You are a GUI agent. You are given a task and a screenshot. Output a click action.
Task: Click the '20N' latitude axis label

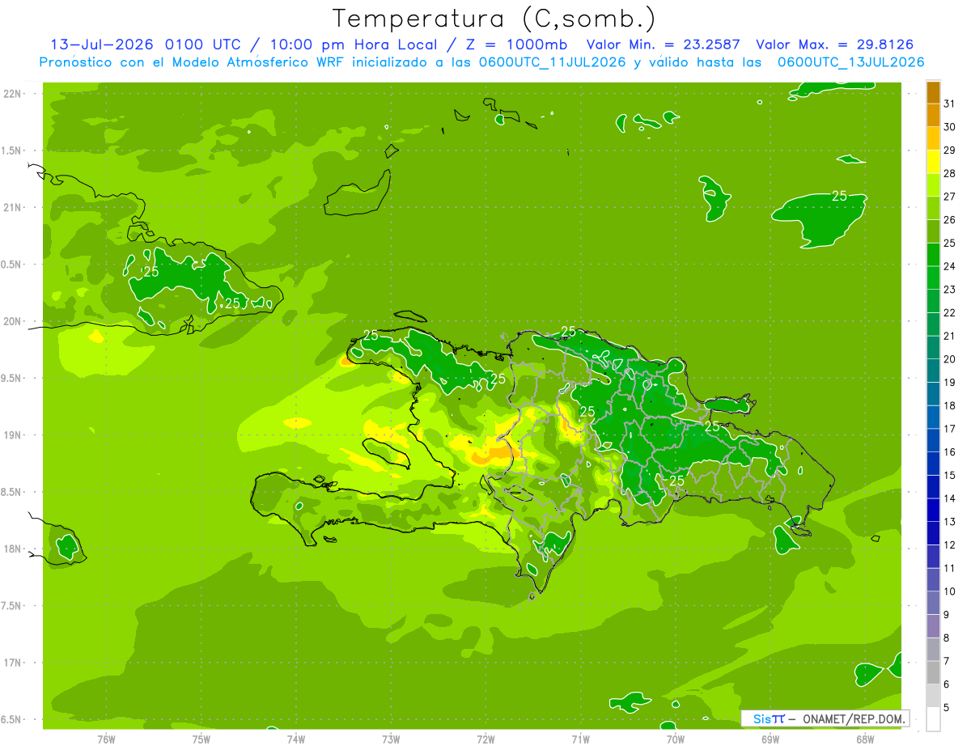[x=13, y=322]
